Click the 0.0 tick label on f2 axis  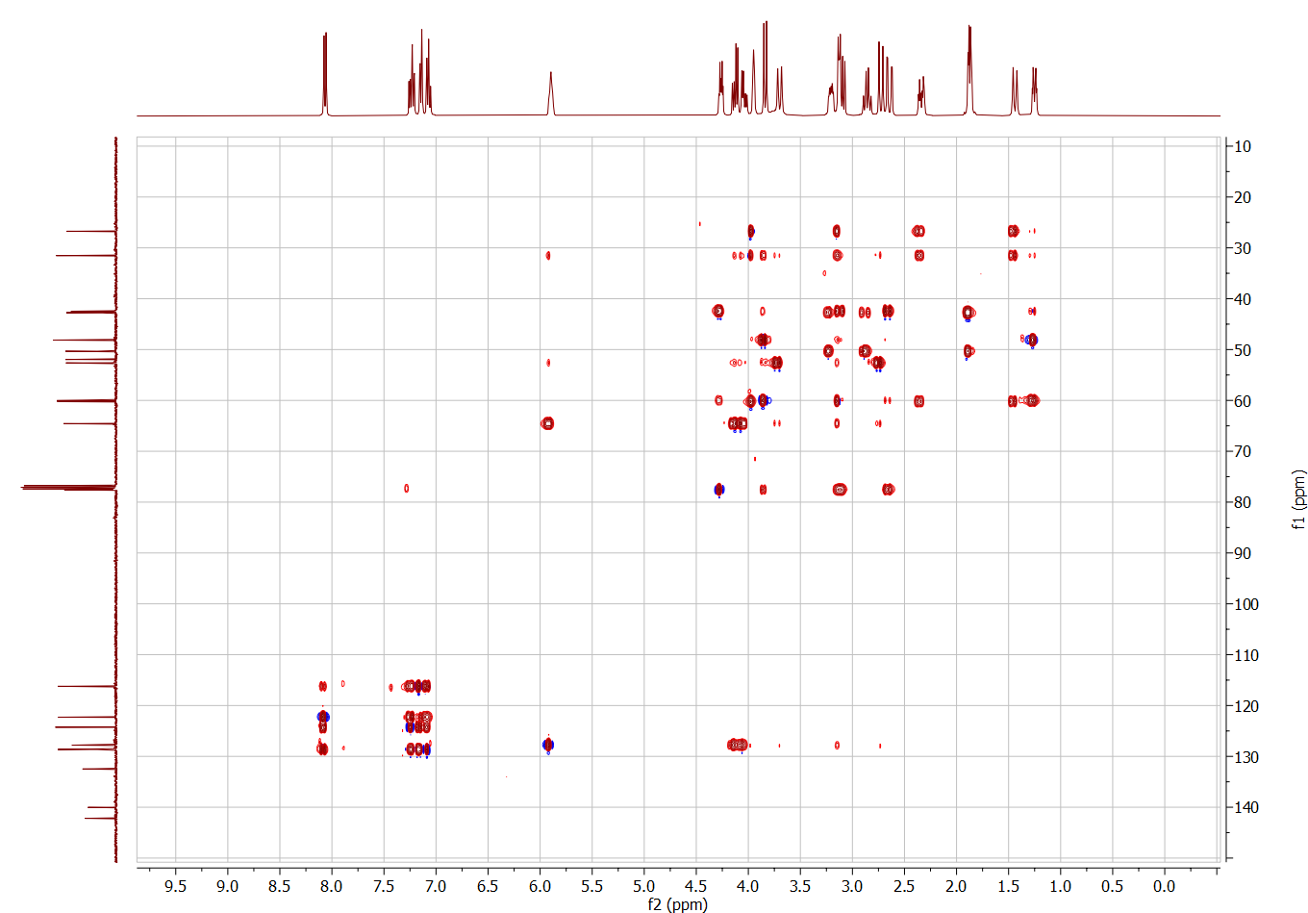pos(1164,886)
